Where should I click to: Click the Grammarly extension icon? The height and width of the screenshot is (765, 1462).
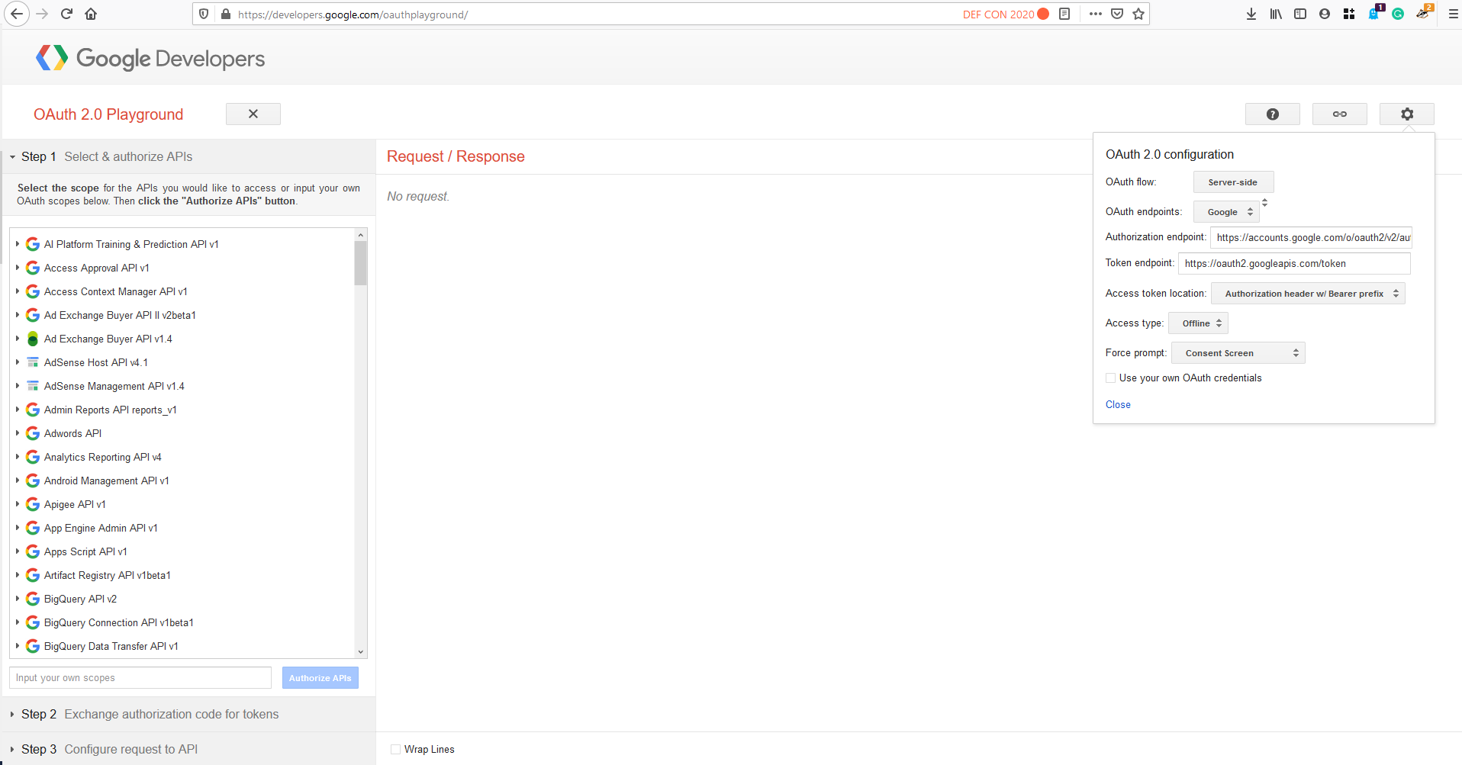coord(1398,14)
